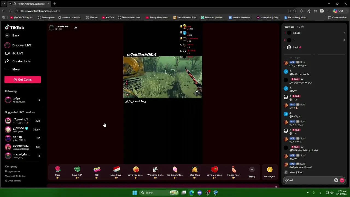
Task: Open the browser profile avatar
Action: tap(322, 11)
